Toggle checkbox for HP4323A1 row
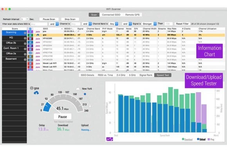The height and width of the screenshot is (152, 227). click(31, 42)
